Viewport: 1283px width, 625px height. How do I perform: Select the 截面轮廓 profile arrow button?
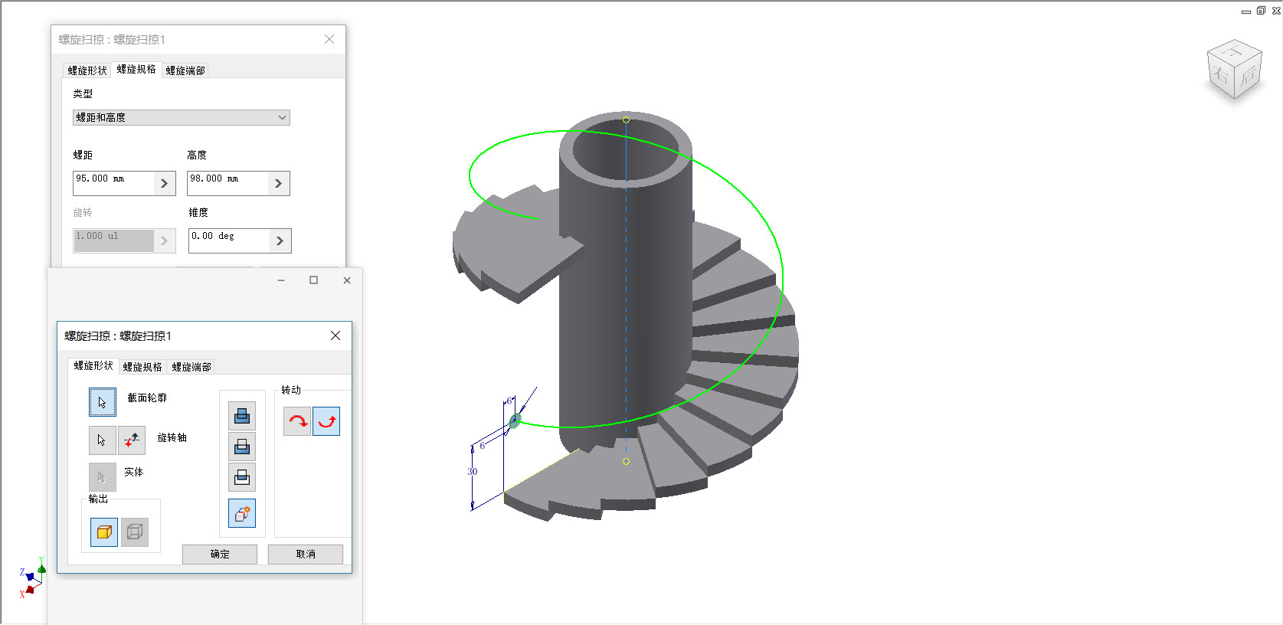coord(103,402)
